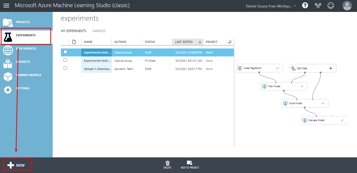Image resolution: width=357 pixels, height=173 pixels.
Task: Click the 3/3/2021 2:43:17 PM date cell
Action: click(189, 69)
